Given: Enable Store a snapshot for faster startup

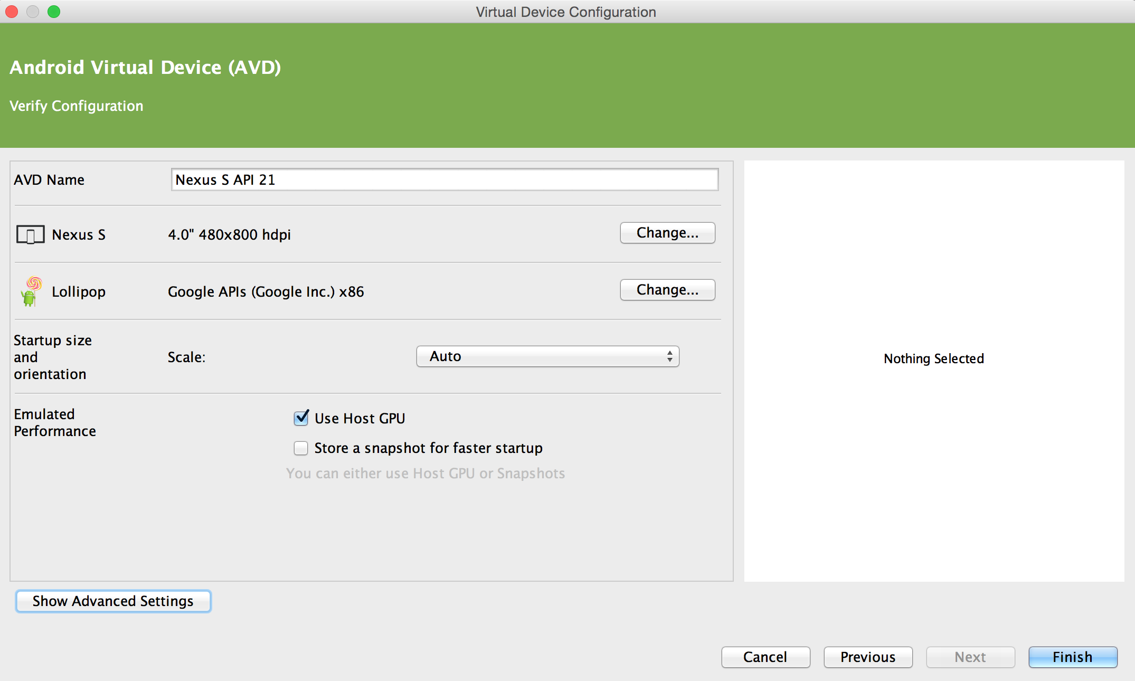Looking at the screenshot, I should coord(300,447).
